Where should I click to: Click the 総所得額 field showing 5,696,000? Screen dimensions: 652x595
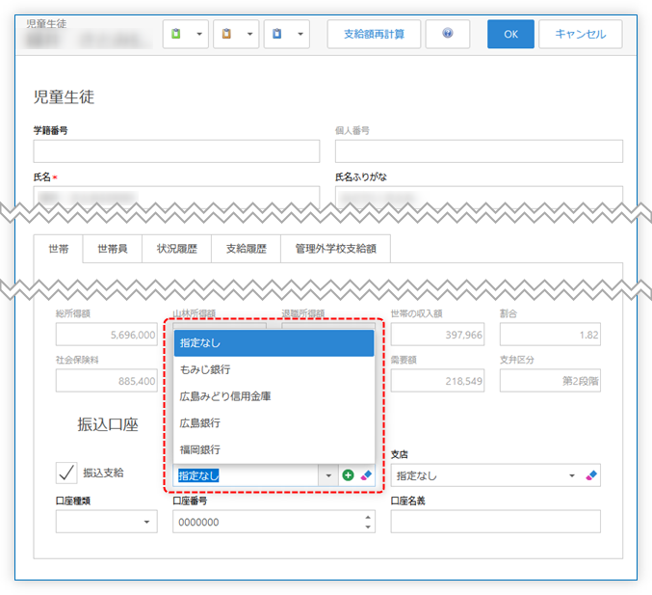pos(107,335)
